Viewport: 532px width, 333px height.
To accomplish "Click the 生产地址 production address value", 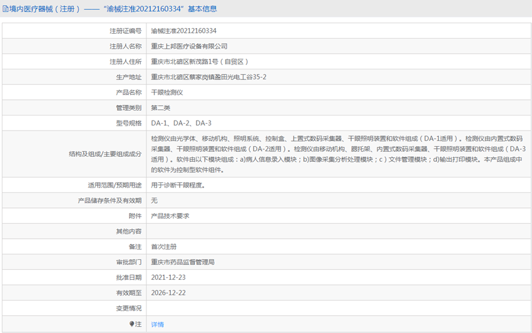I will [212, 77].
